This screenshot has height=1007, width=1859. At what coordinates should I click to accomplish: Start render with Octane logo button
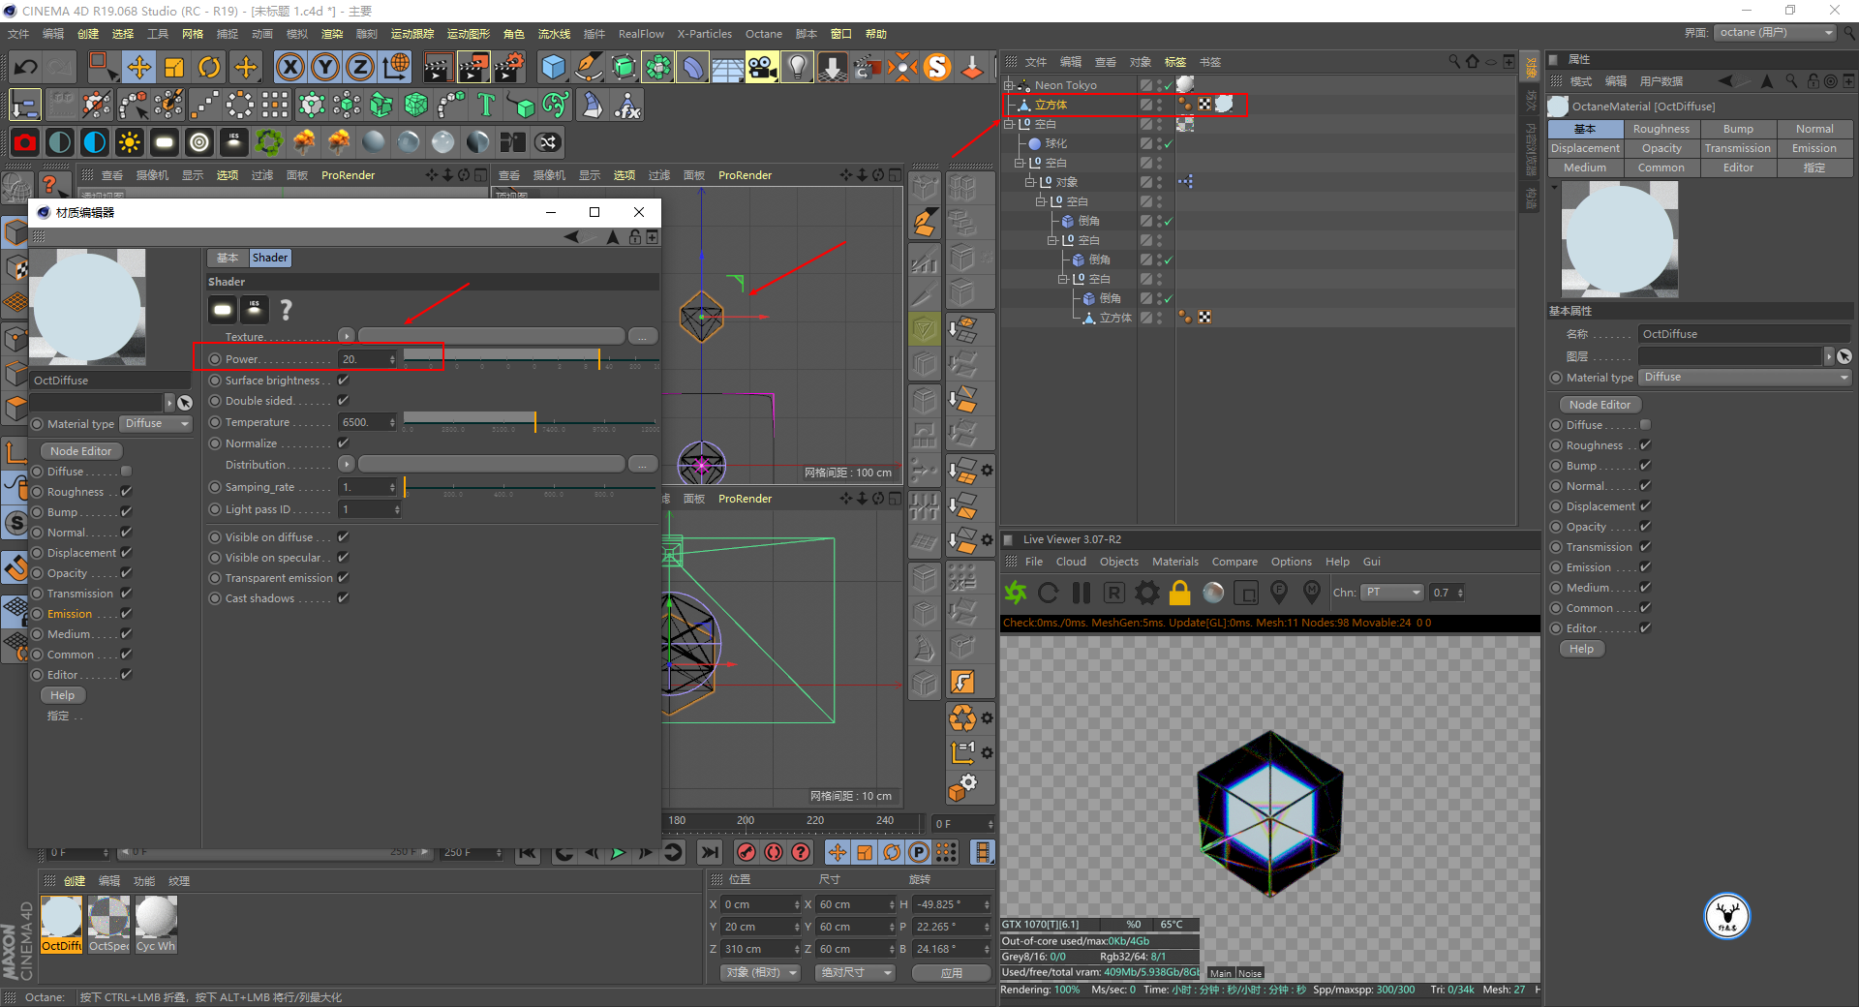pos(1016,592)
